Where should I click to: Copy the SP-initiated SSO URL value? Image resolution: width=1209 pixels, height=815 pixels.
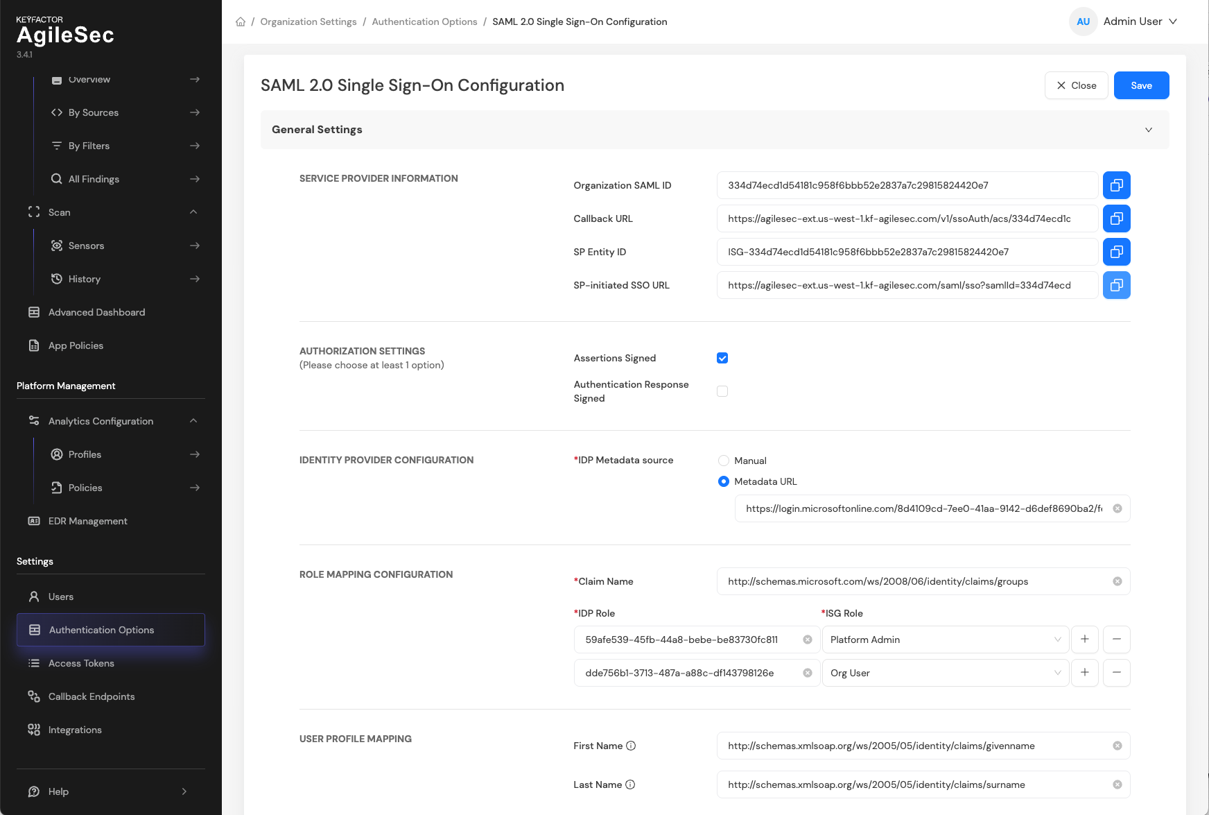pyautogui.click(x=1116, y=285)
